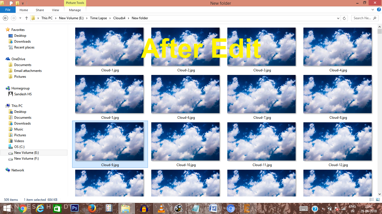Viewport: 382px width, 214px height.
Task: Click the Refresh button beside the address bar
Action: pos(344,18)
